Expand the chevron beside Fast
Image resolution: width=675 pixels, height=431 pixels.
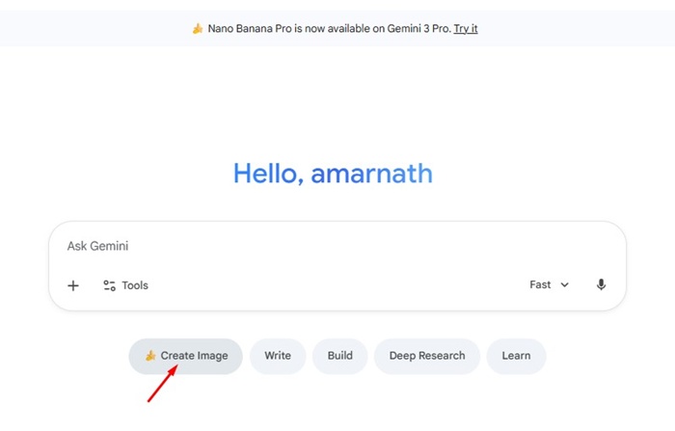click(x=565, y=285)
